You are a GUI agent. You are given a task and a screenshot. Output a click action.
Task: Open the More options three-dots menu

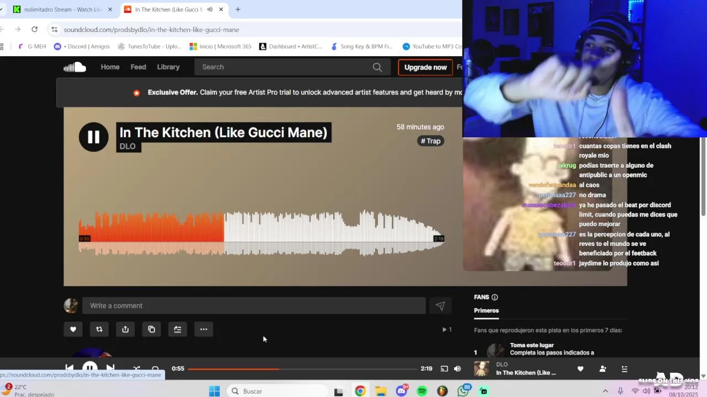tap(204, 329)
